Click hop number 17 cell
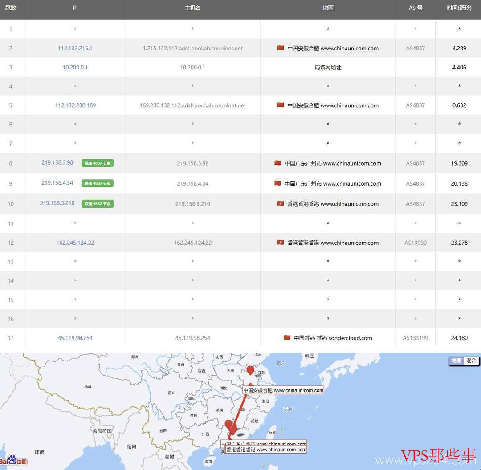 click(11, 338)
